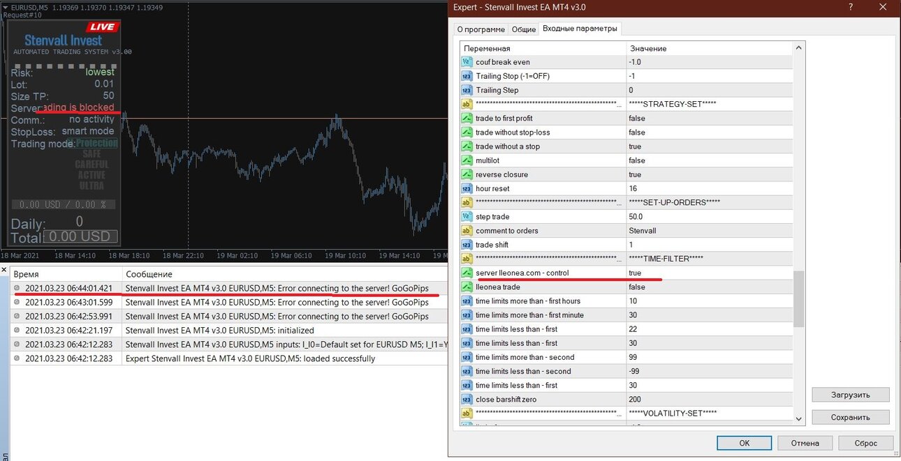Screen dimensions: 901x461
Task: Click the 'Trailing Stop (-1=OFF)' row icon
Action: click(467, 76)
